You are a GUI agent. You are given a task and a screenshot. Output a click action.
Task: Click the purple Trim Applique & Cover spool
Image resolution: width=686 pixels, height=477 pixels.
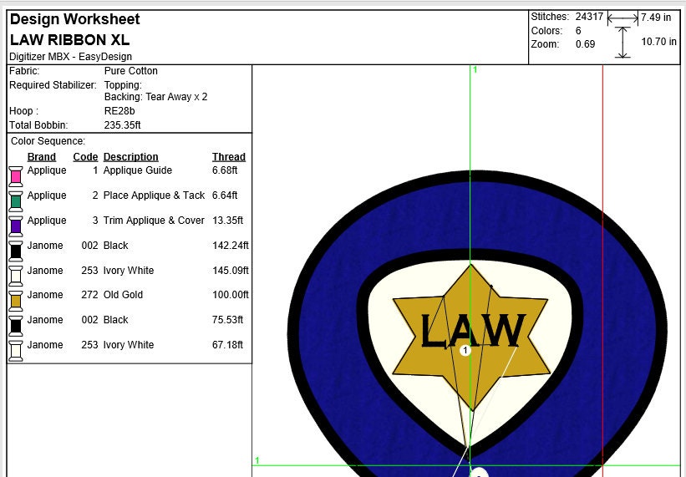point(15,226)
